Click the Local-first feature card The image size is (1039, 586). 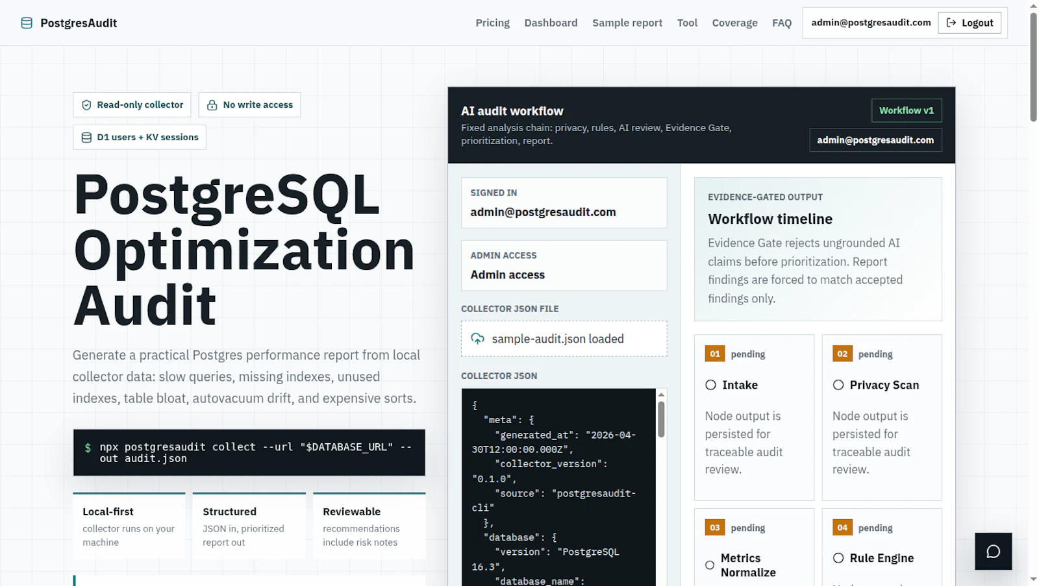(x=129, y=526)
